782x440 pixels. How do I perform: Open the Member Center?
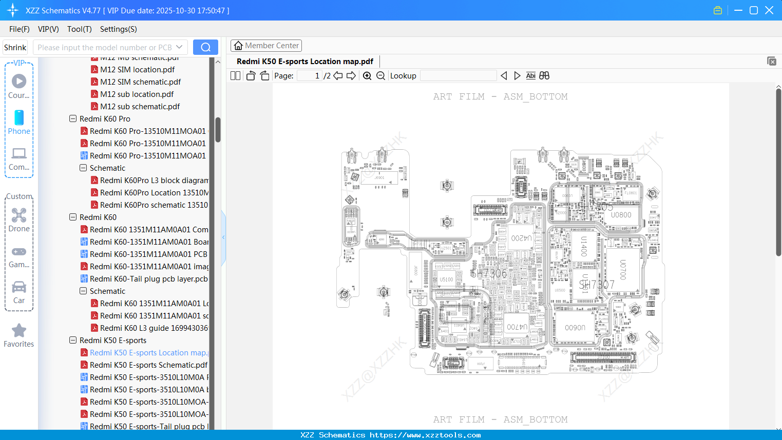pyautogui.click(x=266, y=46)
